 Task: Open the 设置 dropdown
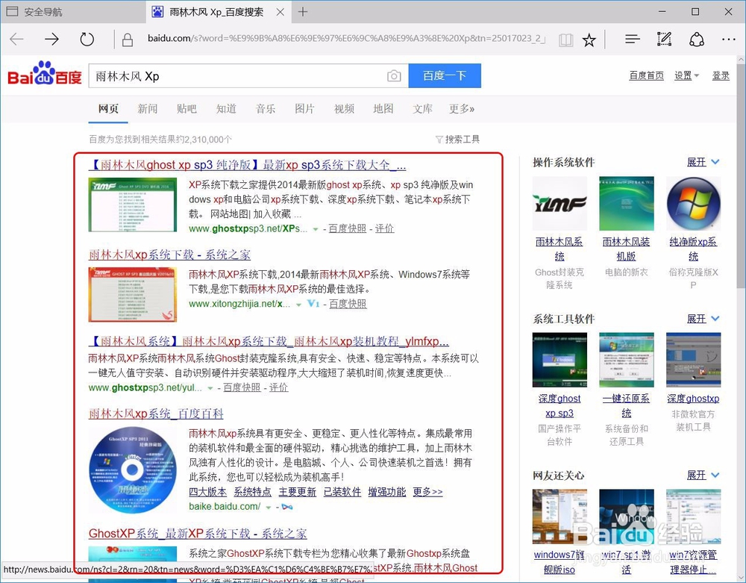pyautogui.click(x=686, y=75)
